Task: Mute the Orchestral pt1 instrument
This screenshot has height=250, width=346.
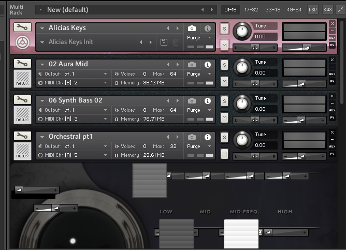Action: [x=224, y=154]
